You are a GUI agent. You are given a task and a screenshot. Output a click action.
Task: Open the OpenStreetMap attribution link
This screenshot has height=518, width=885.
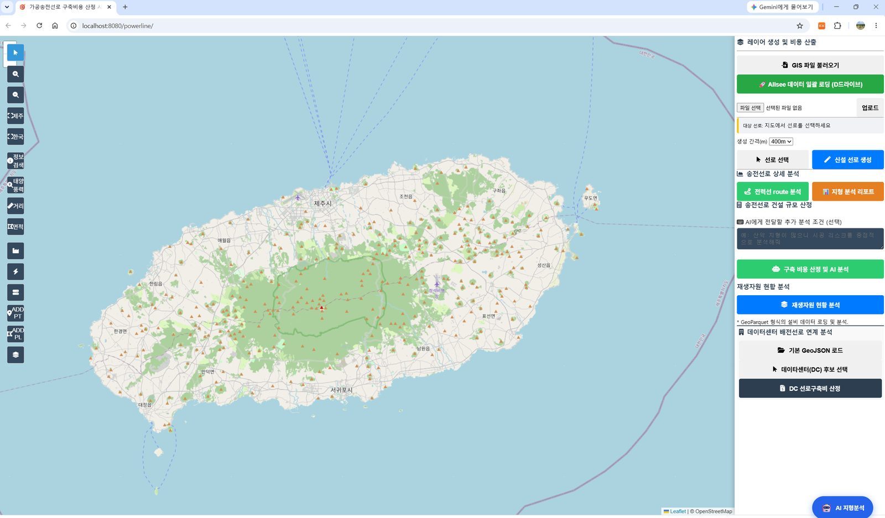pyautogui.click(x=714, y=511)
